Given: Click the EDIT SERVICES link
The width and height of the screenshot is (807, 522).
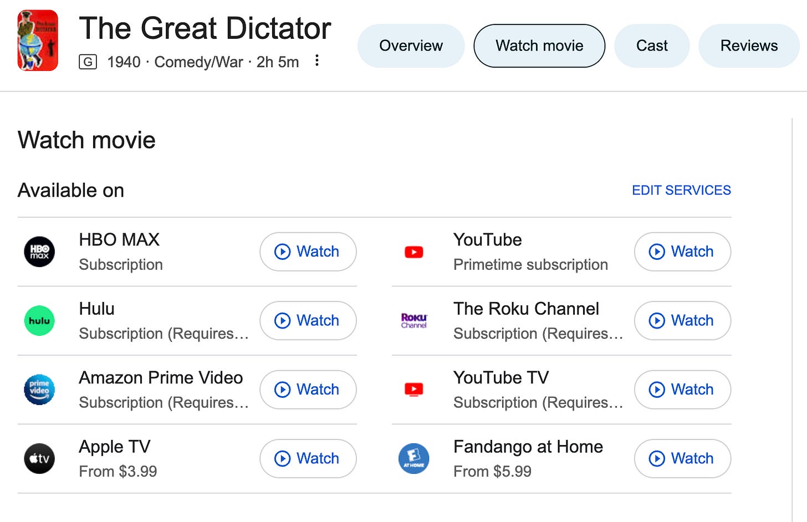Looking at the screenshot, I should coord(681,190).
